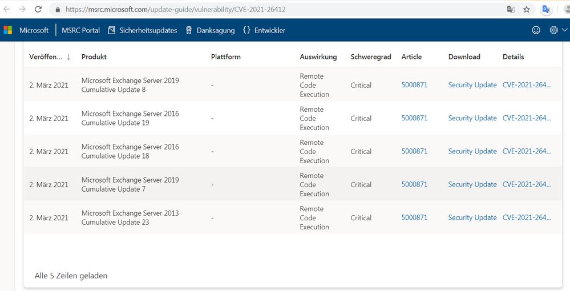Image resolution: width=570 pixels, height=291 pixels.
Task: Bookmark this page with the star icon
Action: point(527,10)
